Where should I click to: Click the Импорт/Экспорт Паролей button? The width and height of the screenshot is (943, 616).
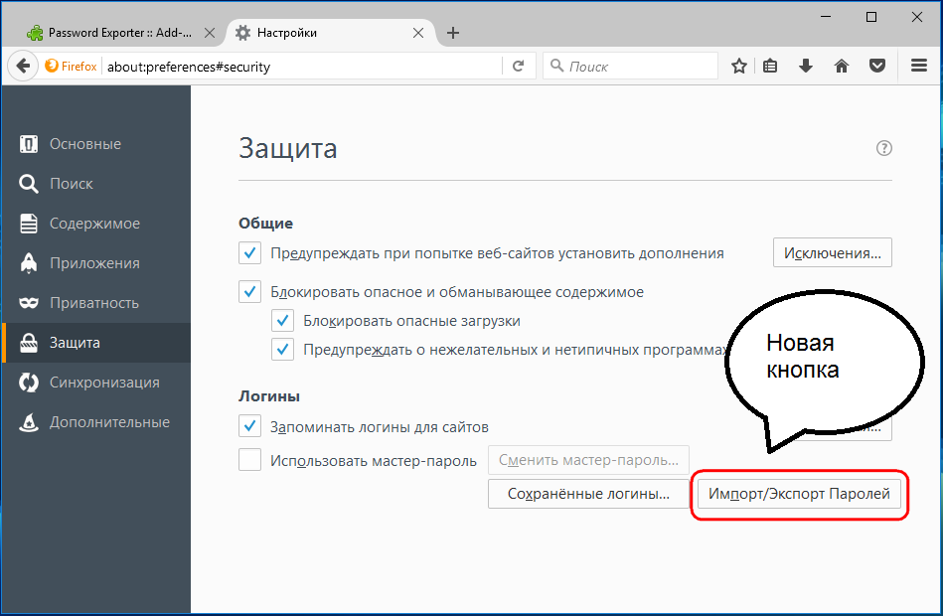[798, 494]
